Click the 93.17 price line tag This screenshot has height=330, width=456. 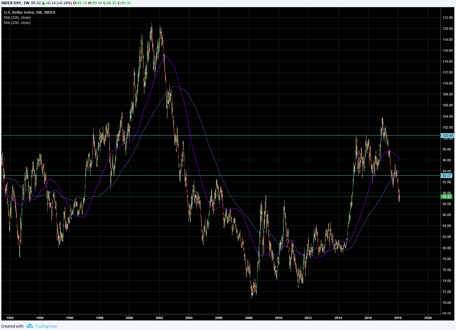pyautogui.click(x=447, y=176)
